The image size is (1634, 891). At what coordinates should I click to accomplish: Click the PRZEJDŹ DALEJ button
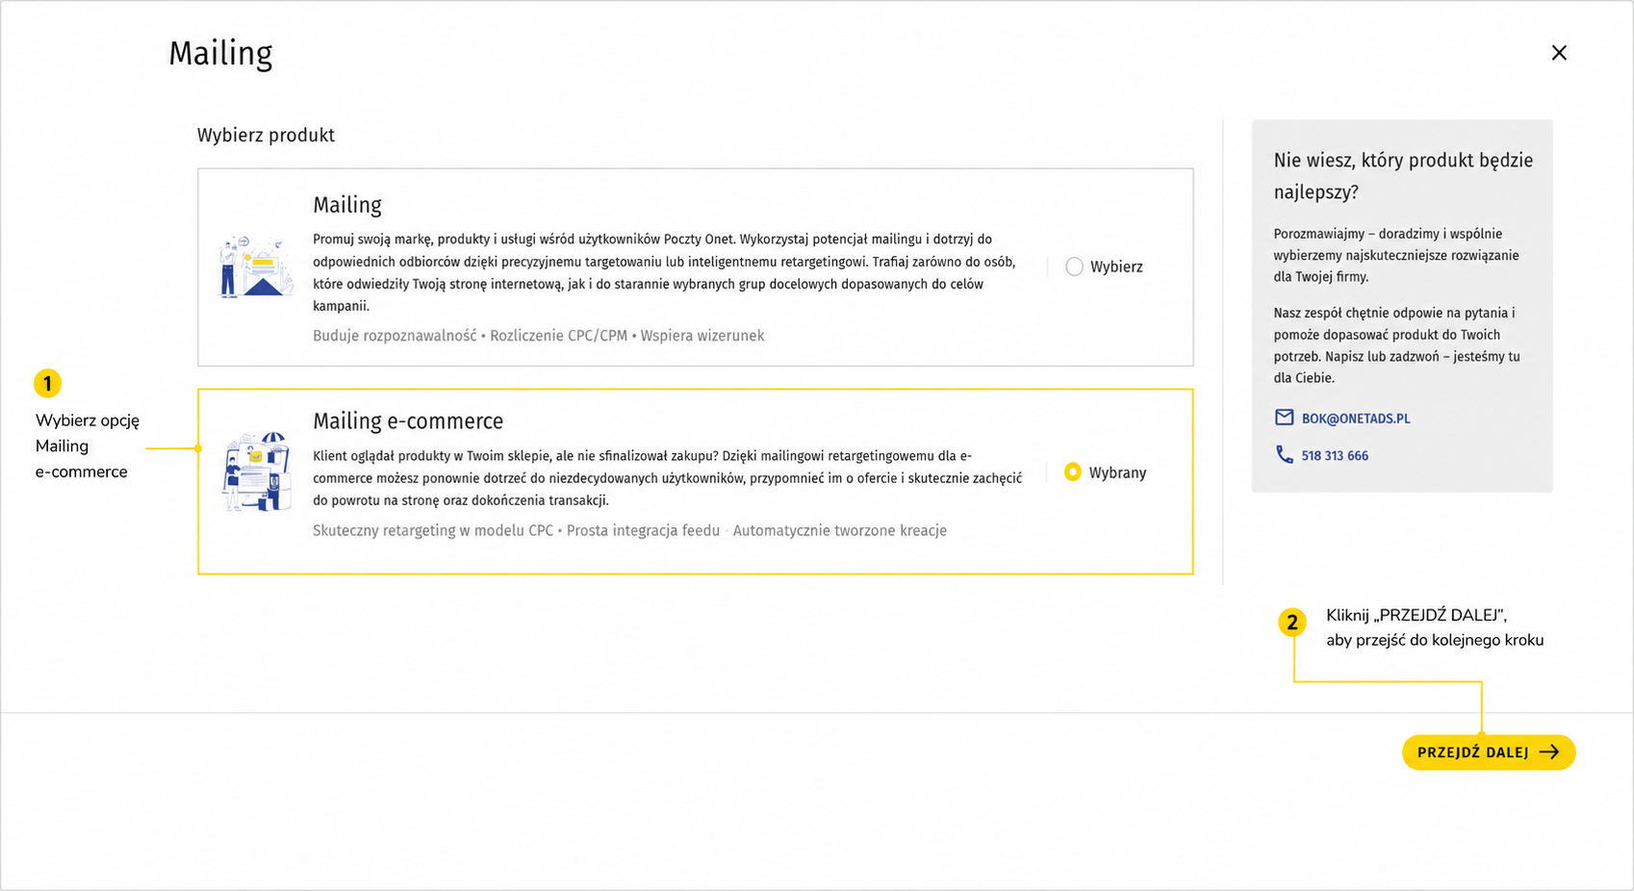point(1488,752)
